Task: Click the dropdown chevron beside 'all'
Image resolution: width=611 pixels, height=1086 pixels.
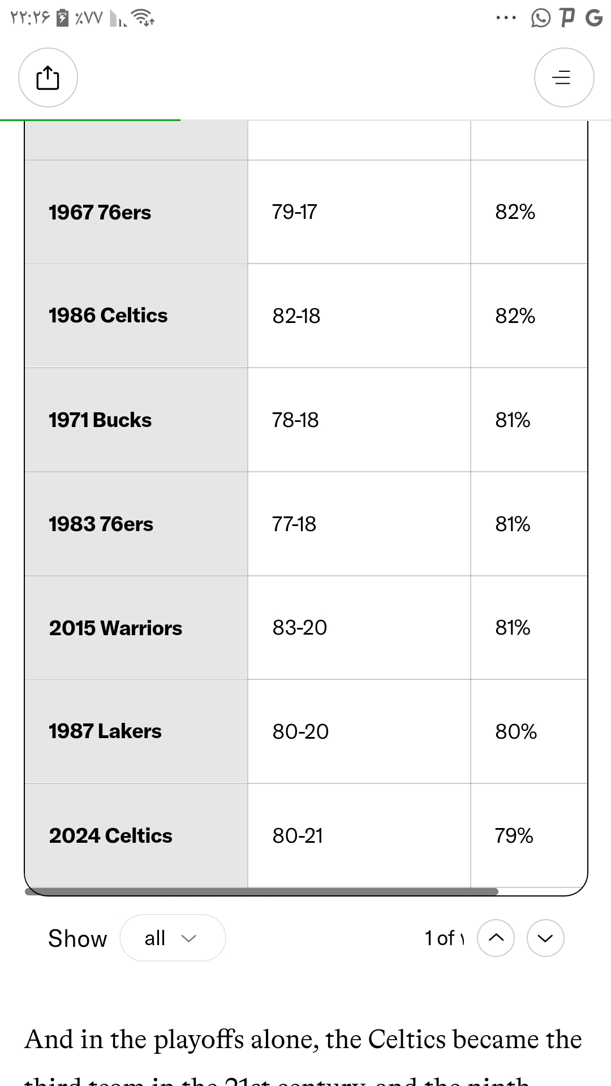Action: (x=188, y=938)
